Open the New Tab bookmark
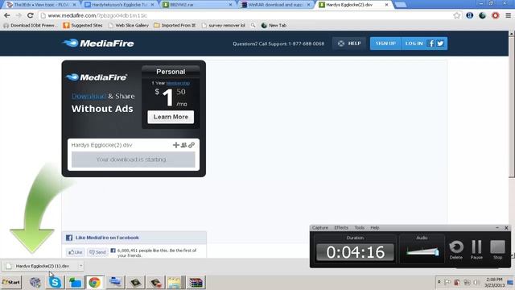 coord(274,25)
